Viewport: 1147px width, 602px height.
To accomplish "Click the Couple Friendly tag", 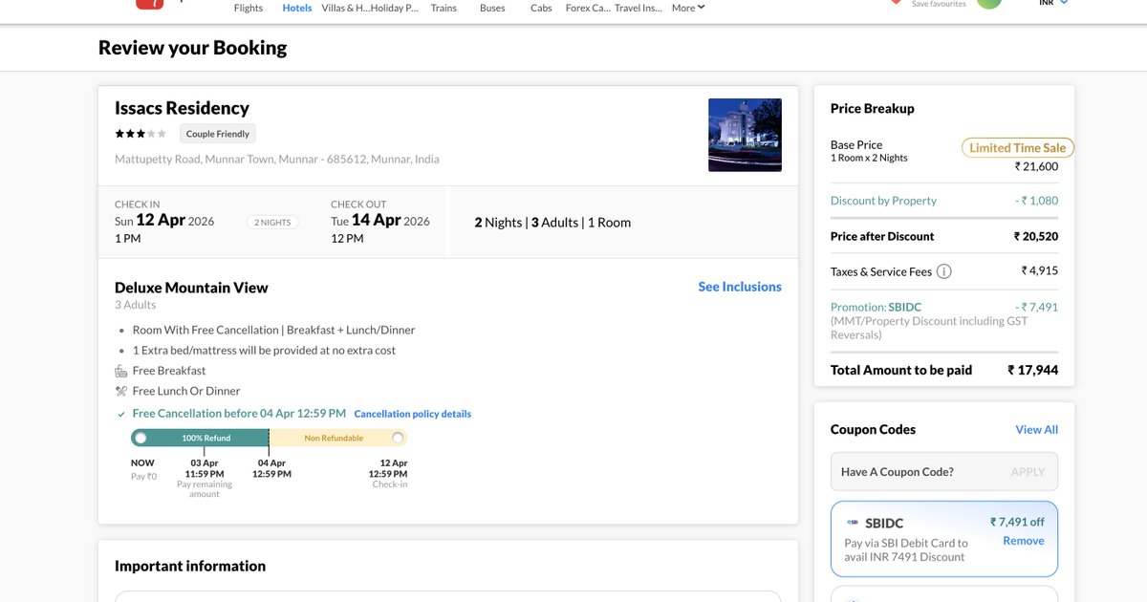I will pyautogui.click(x=218, y=134).
